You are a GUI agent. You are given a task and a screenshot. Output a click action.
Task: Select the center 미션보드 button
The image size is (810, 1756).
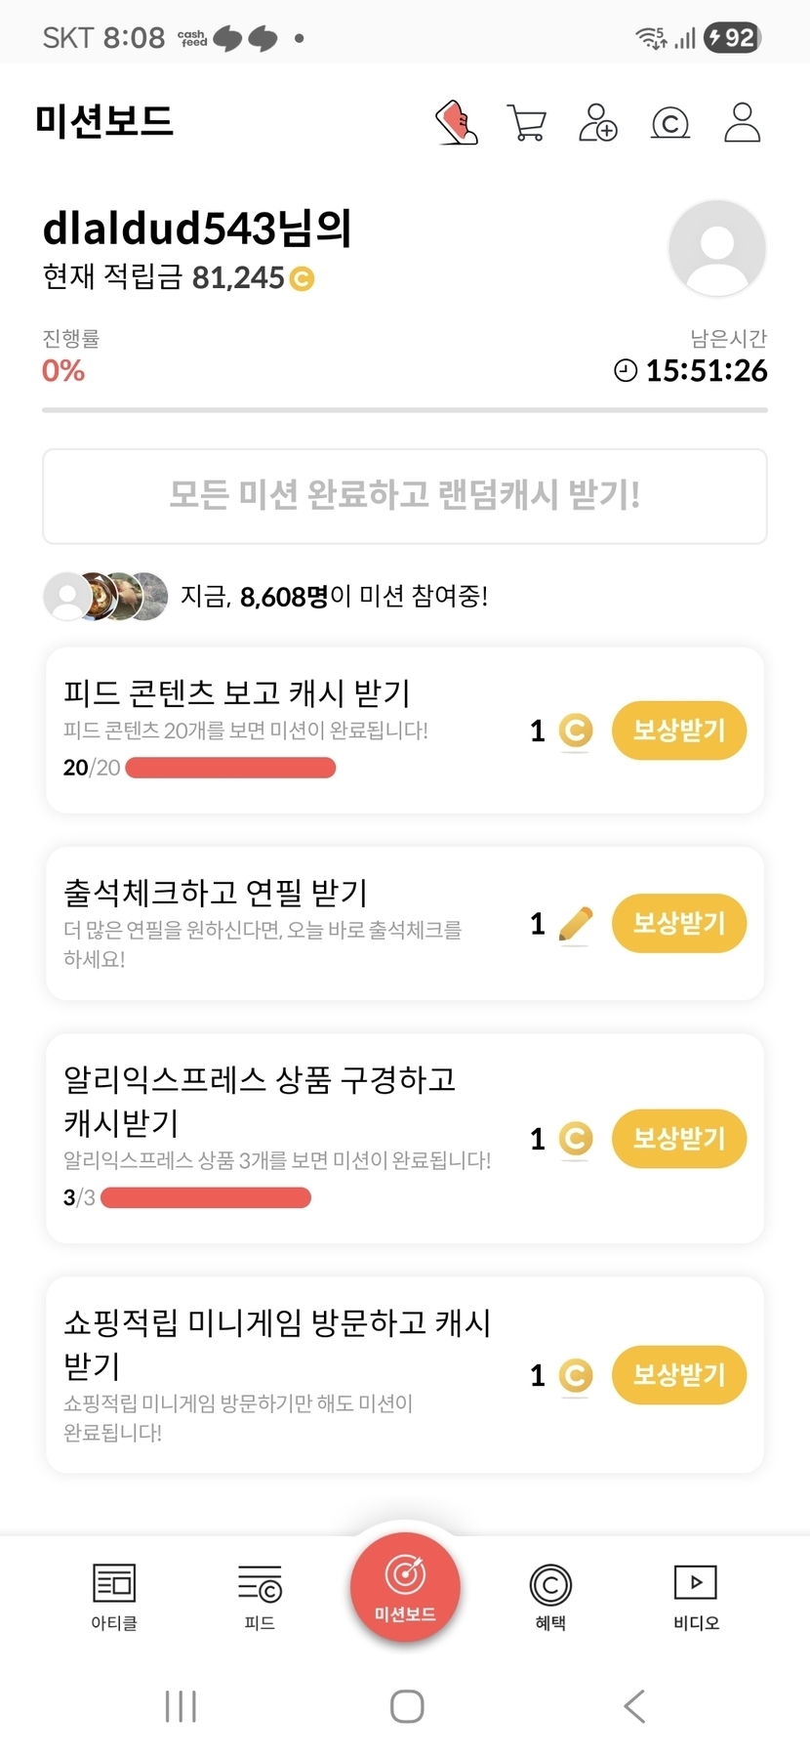(x=405, y=1588)
